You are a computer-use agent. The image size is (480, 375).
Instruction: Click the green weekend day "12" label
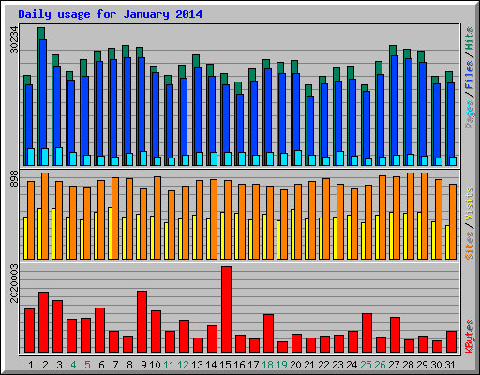183,365
